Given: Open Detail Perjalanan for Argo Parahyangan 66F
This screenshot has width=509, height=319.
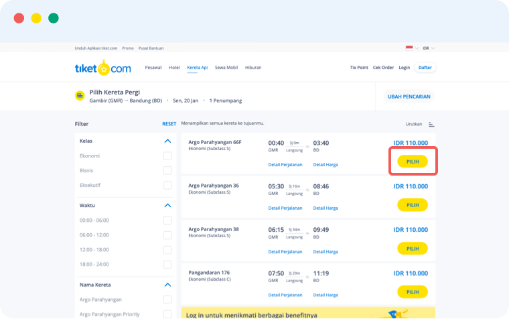Looking at the screenshot, I should (285, 165).
